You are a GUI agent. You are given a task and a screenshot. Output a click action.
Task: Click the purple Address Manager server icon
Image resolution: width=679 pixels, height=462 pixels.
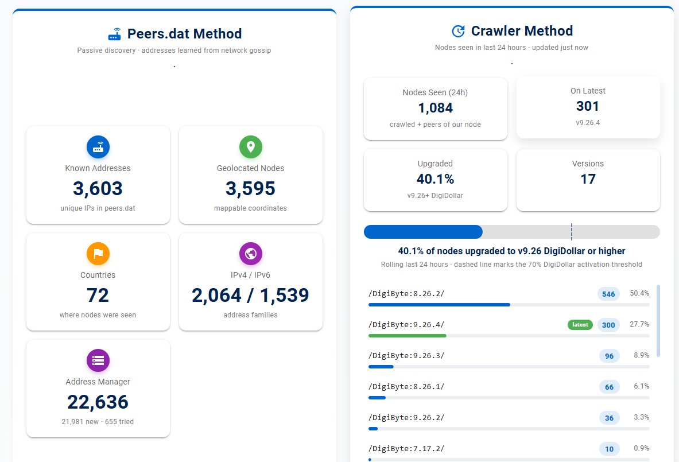(98, 360)
